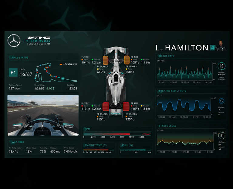Click the 287 KM/H top lap speed

pos(14,88)
